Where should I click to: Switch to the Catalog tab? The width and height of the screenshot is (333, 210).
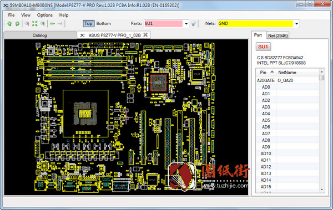40,35
